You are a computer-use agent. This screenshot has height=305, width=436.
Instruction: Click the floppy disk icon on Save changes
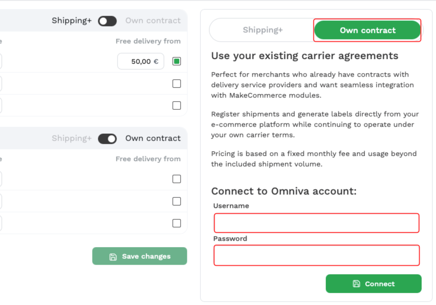coord(113,257)
